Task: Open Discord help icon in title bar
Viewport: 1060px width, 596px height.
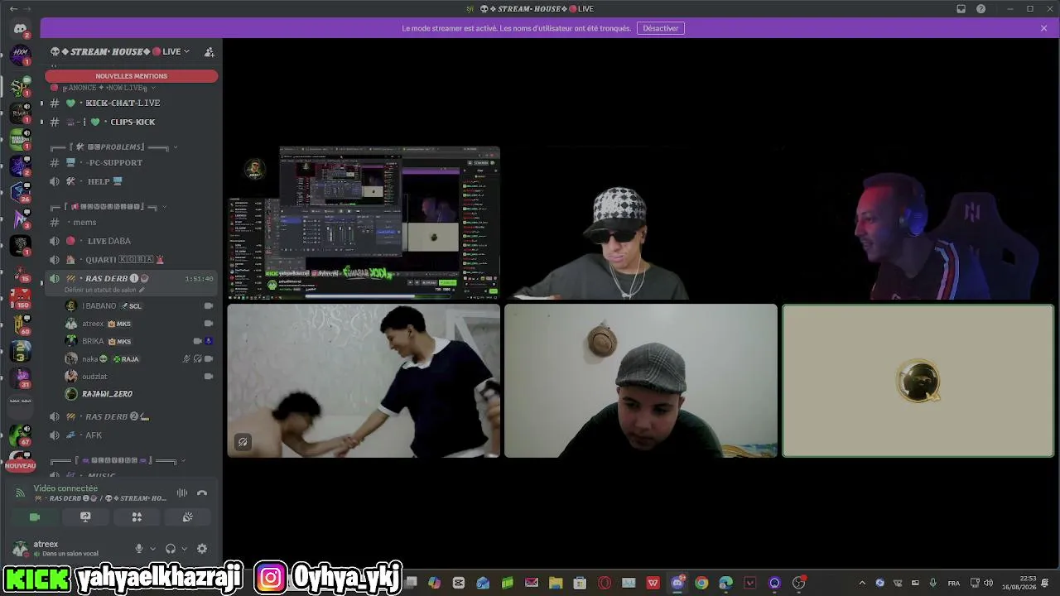Action: (x=981, y=9)
